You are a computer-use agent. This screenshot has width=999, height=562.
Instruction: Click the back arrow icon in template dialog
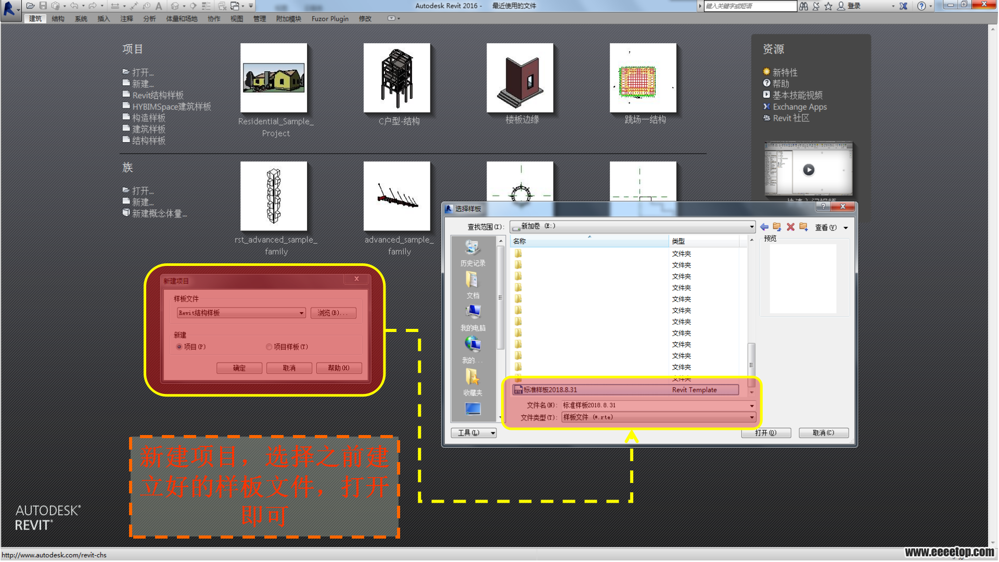click(764, 227)
